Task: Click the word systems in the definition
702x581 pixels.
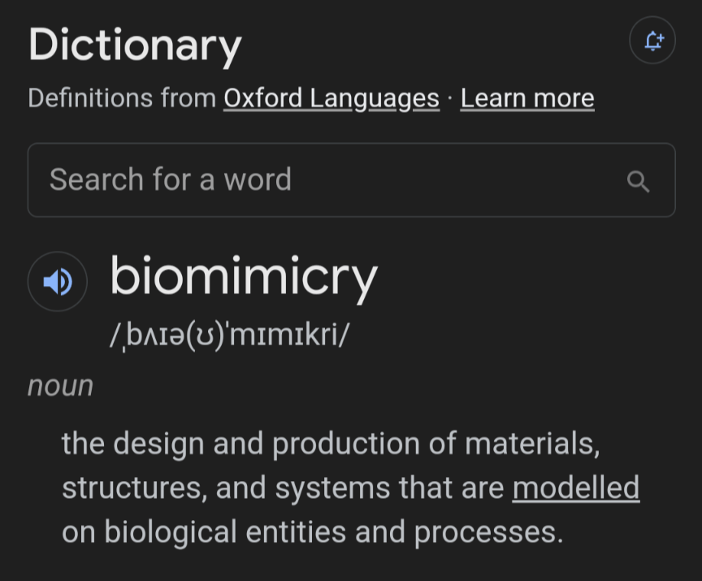Action: pyautogui.click(x=333, y=488)
